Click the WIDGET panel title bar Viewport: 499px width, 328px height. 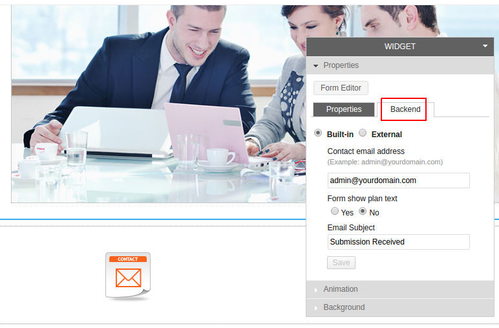tap(399, 47)
